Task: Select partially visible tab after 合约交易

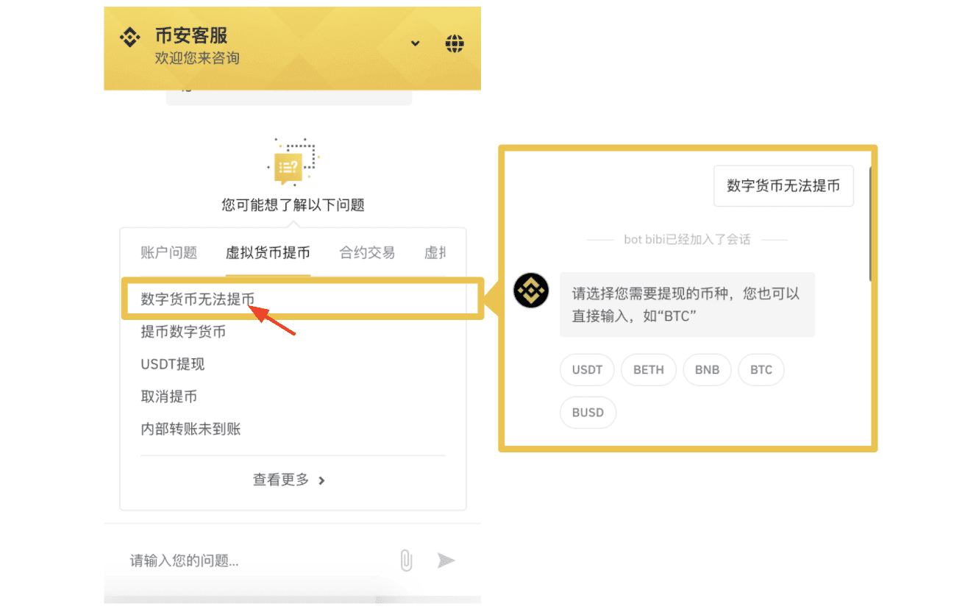Action: point(435,253)
